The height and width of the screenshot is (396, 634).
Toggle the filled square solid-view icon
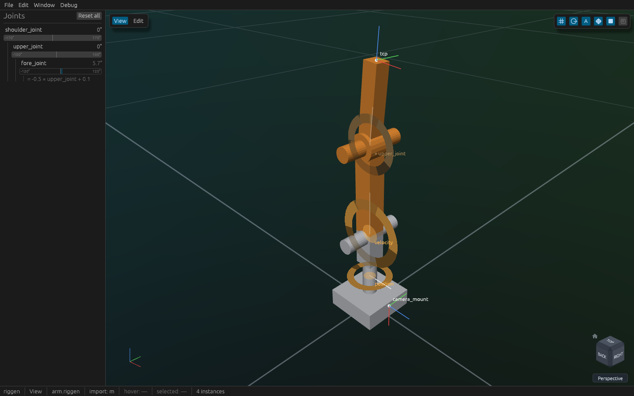(x=611, y=21)
